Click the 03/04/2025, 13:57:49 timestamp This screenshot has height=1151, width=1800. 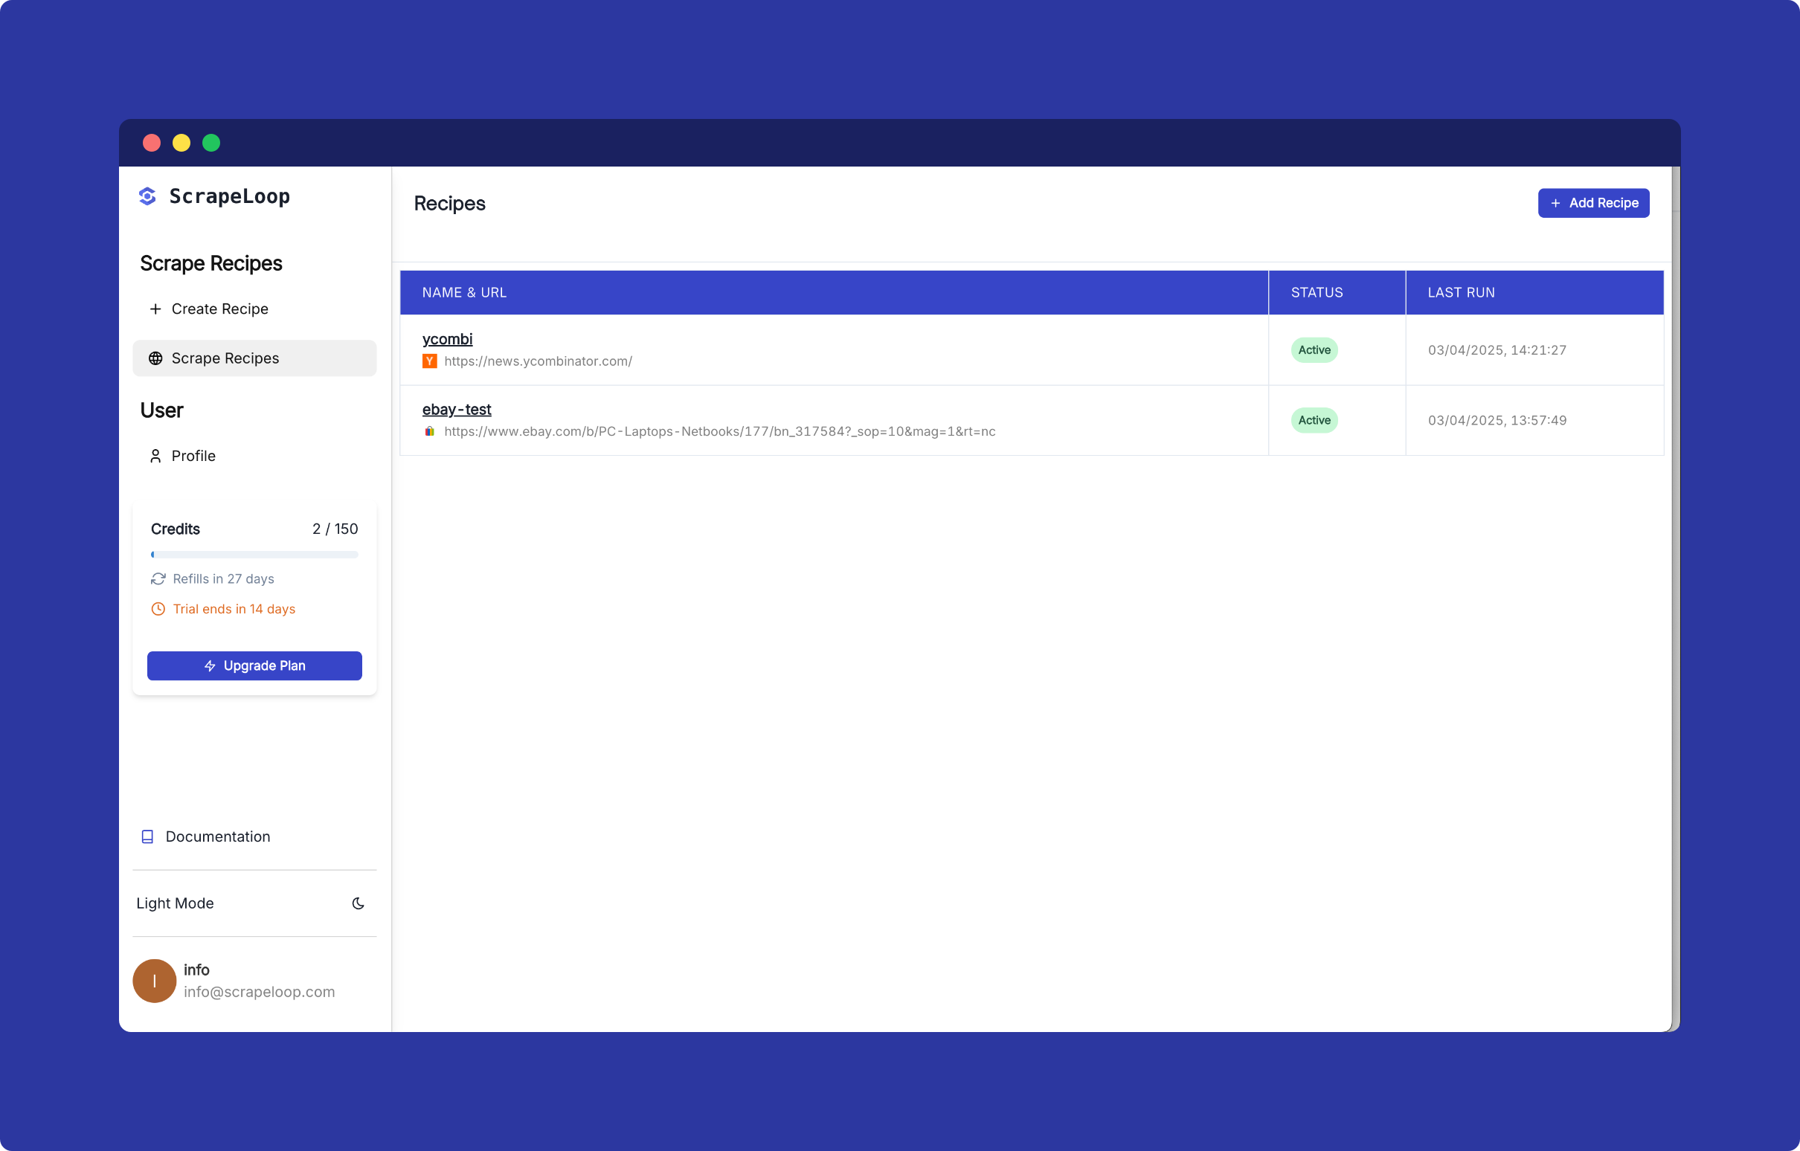tap(1497, 420)
